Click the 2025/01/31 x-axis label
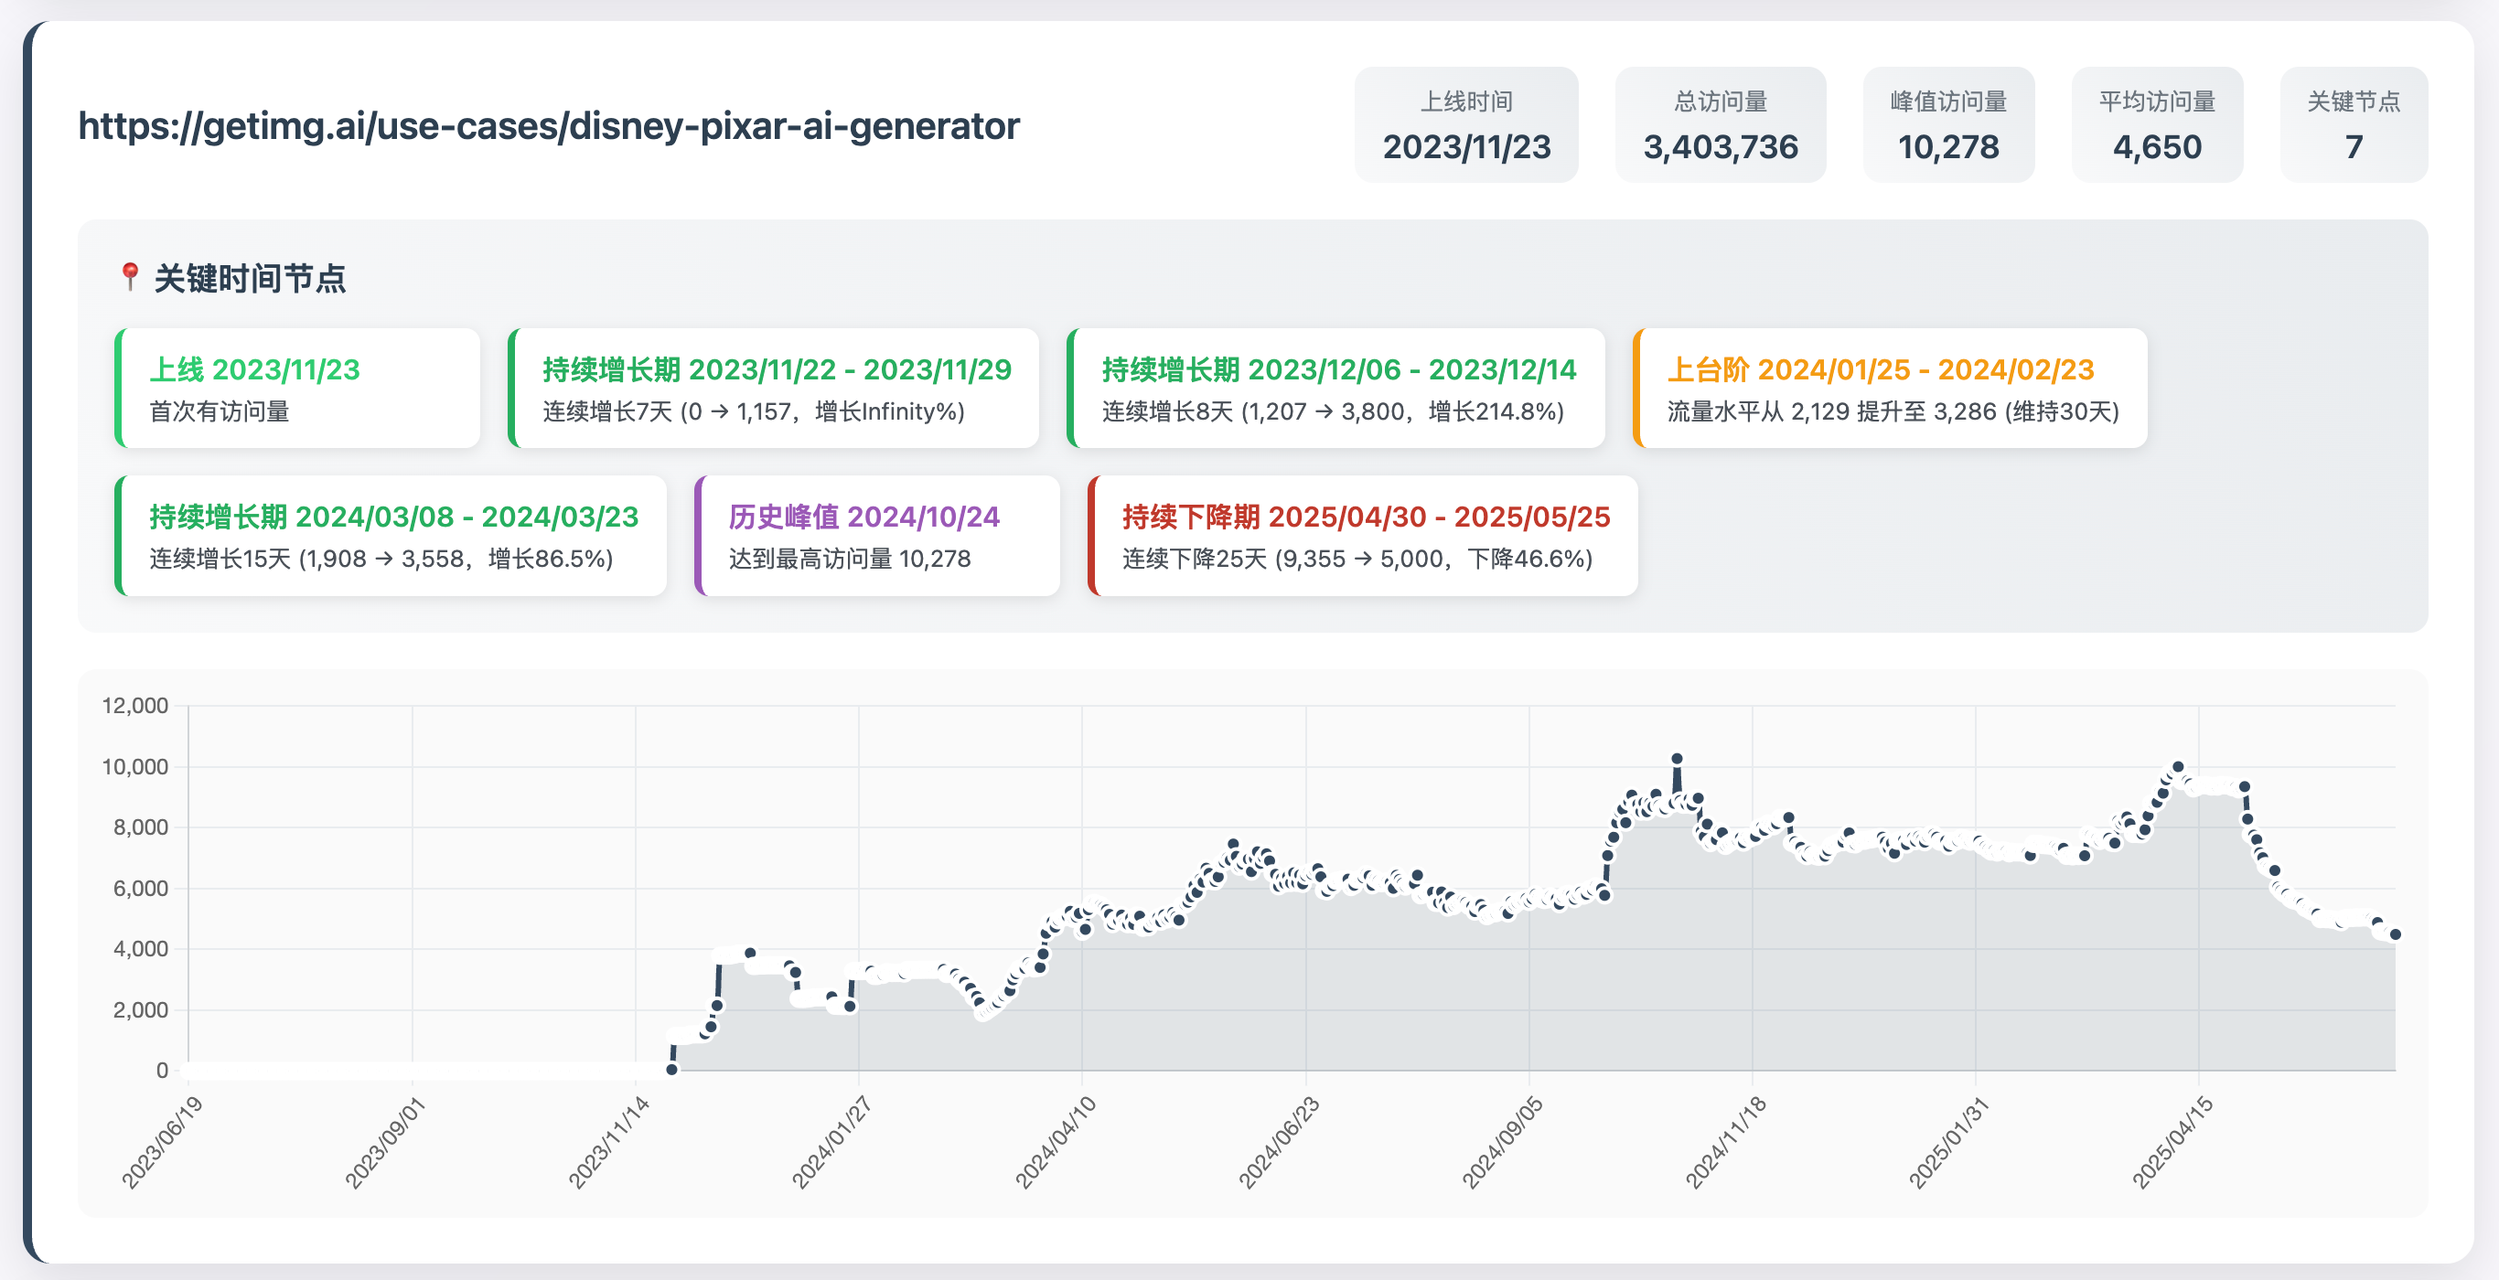The height and width of the screenshot is (1280, 2499). pyautogui.click(x=1948, y=1141)
